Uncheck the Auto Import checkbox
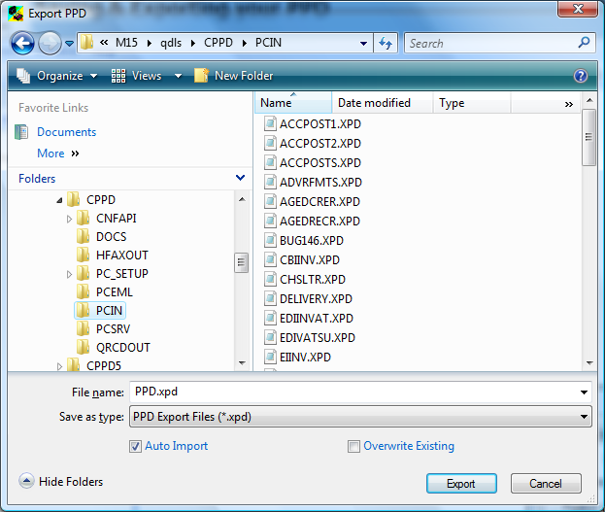The image size is (605, 512). tap(136, 446)
